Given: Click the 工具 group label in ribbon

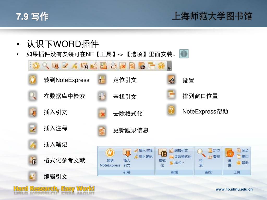Looking at the screenshot, I should click(x=237, y=172).
